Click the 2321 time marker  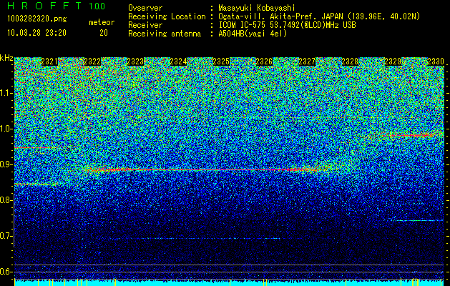(49, 61)
